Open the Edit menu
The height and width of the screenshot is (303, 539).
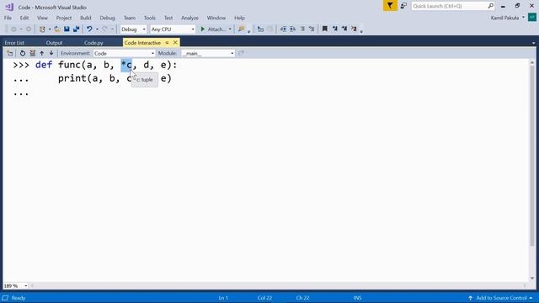pyautogui.click(x=24, y=18)
